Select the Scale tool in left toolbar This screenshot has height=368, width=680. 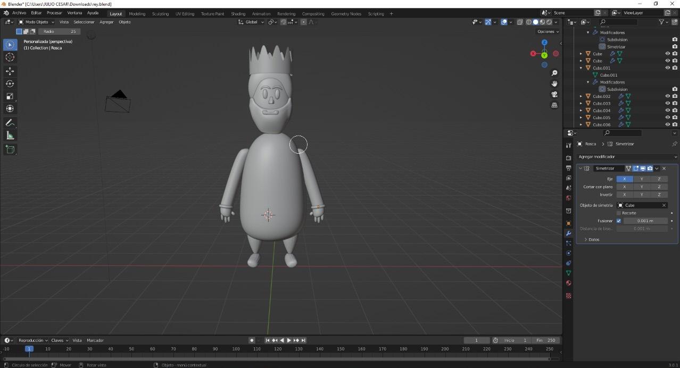coord(10,96)
